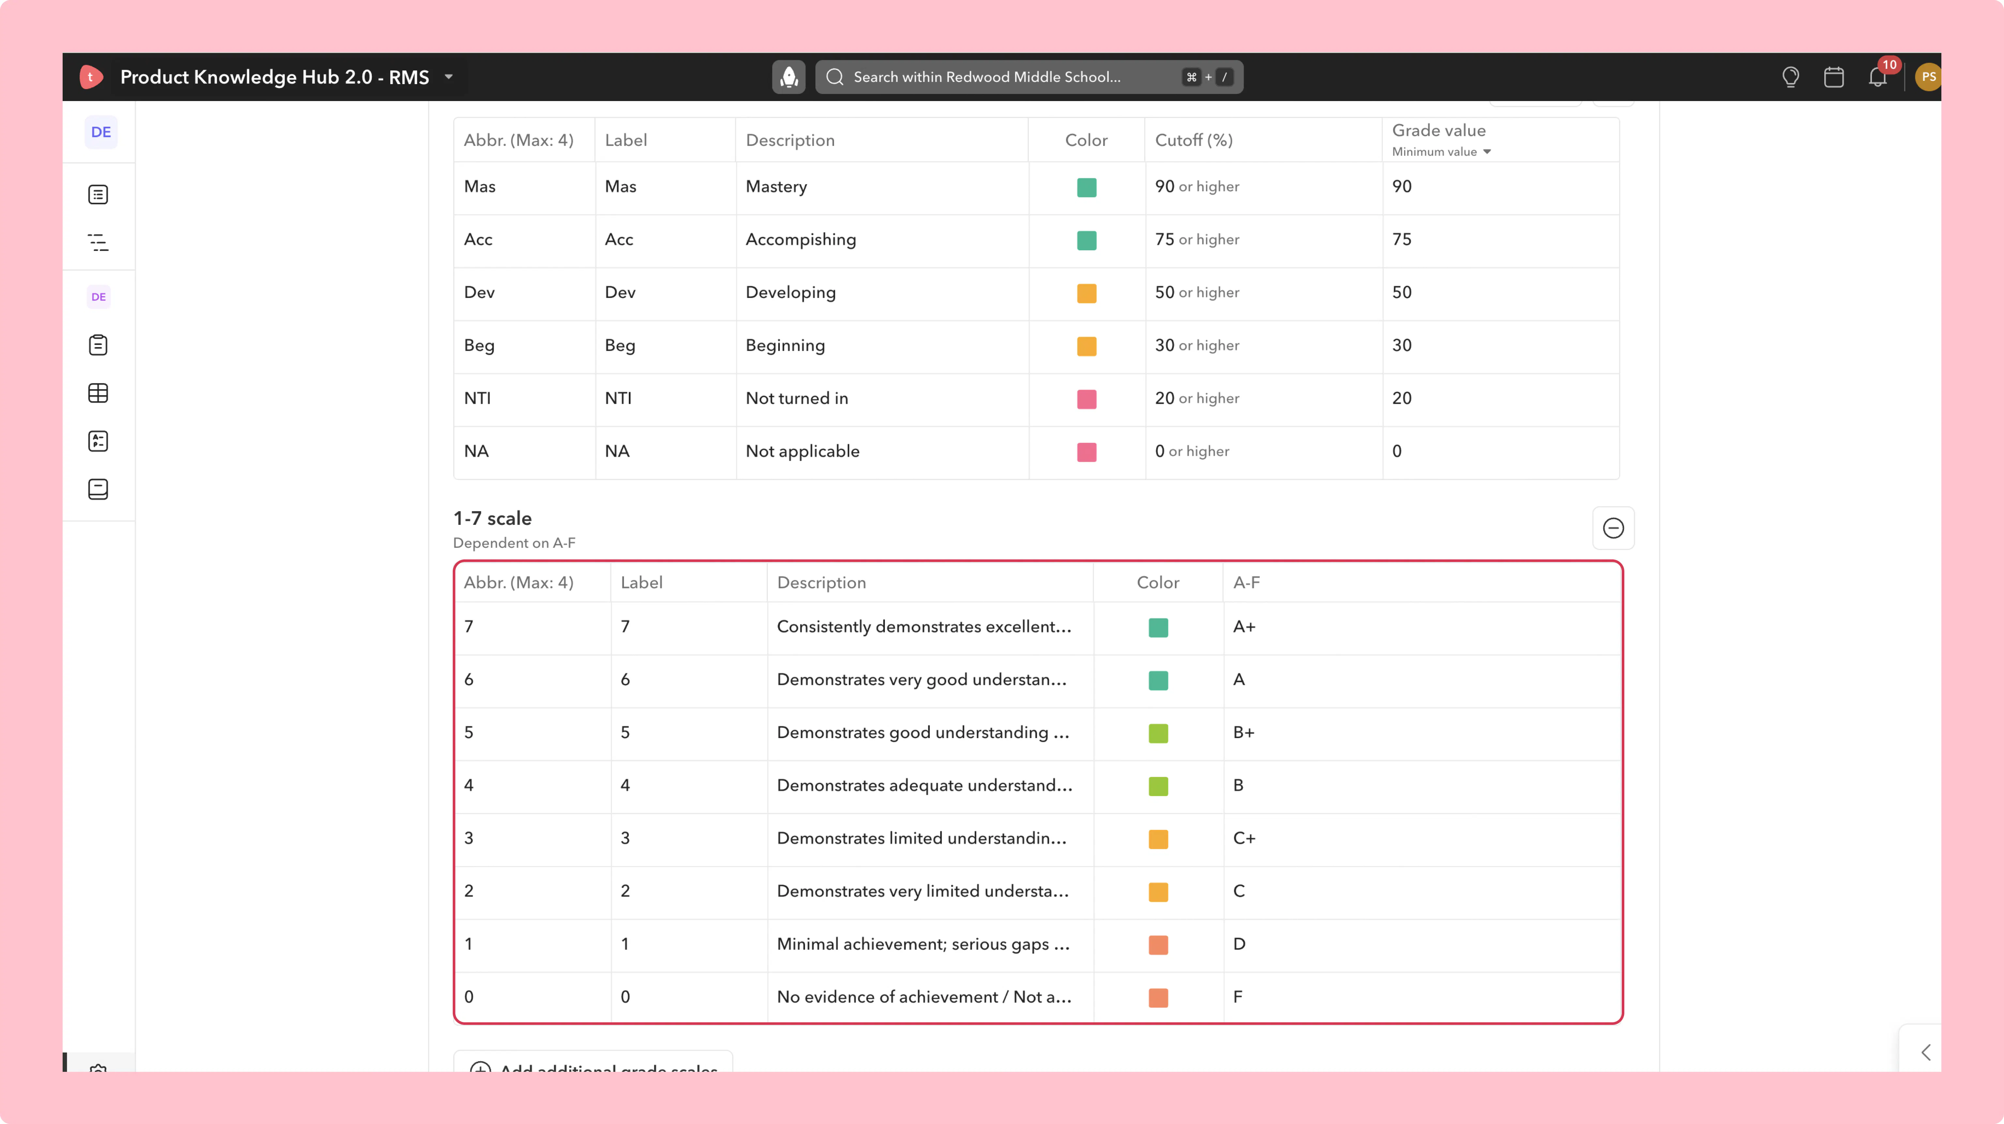The image size is (2004, 1124).
Task: Click Add additional grade scales button
Action: (x=593, y=1062)
